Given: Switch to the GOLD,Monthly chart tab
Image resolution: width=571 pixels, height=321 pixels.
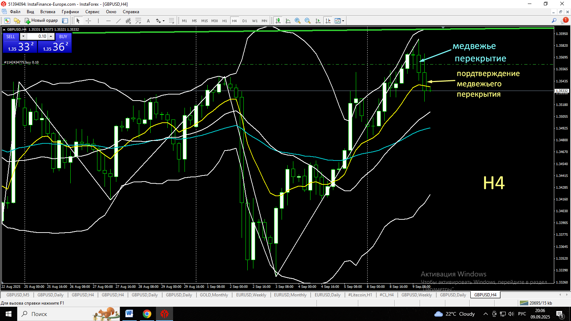Looking at the screenshot, I should tap(214, 295).
